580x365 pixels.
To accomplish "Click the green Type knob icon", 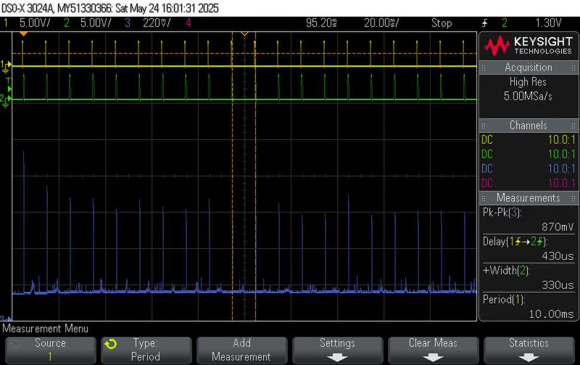I will click(x=110, y=344).
